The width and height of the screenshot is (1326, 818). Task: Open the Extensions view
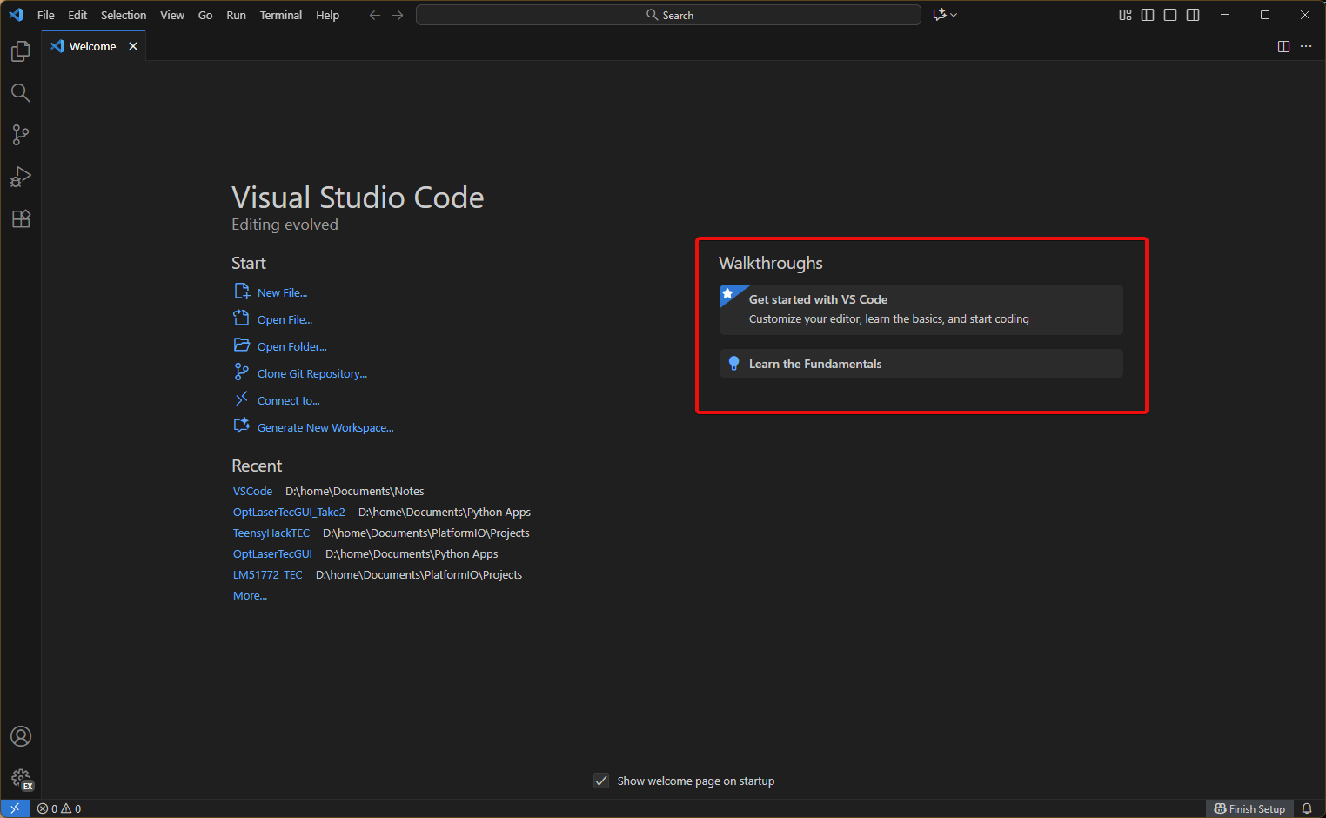coord(21,218)
